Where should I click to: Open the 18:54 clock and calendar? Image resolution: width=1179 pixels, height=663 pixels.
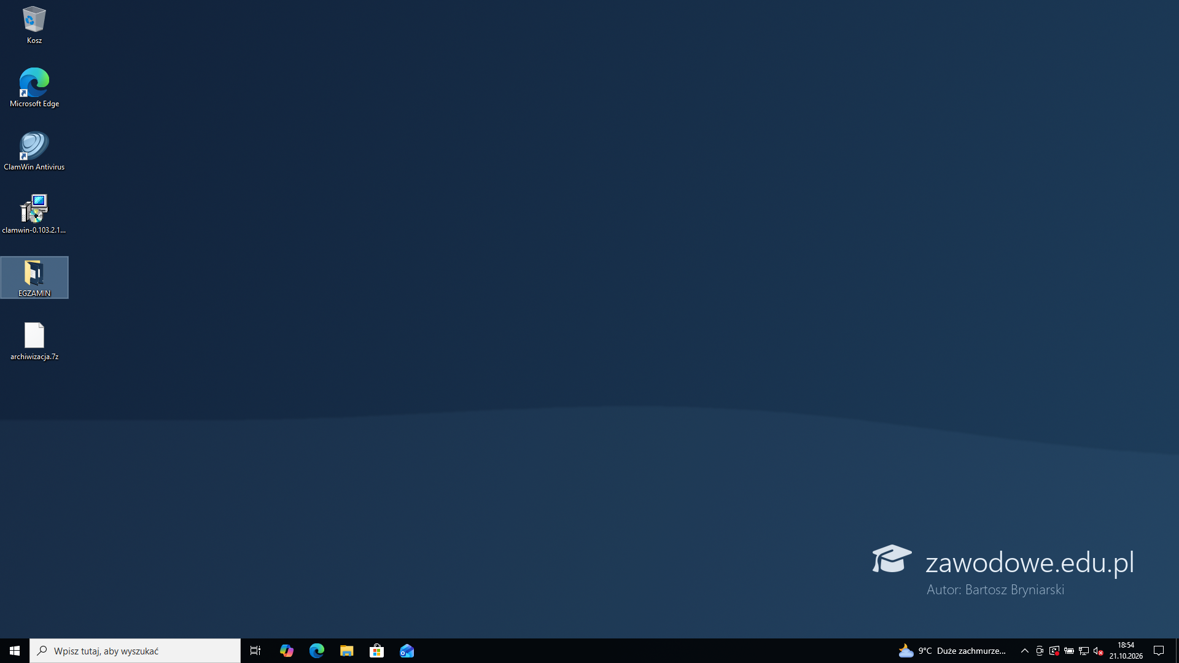click(x=1126, y=651)
